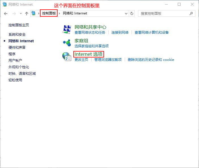
Task: Click 查看网络计算机和设备 link
Action: tap(152, 33)
